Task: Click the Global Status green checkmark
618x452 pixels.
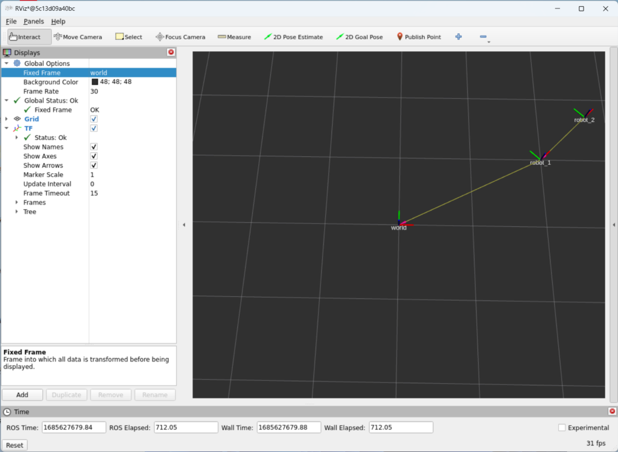Action: [17, 100]
